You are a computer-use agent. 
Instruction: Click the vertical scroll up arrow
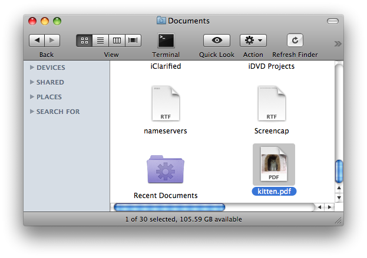339,188
